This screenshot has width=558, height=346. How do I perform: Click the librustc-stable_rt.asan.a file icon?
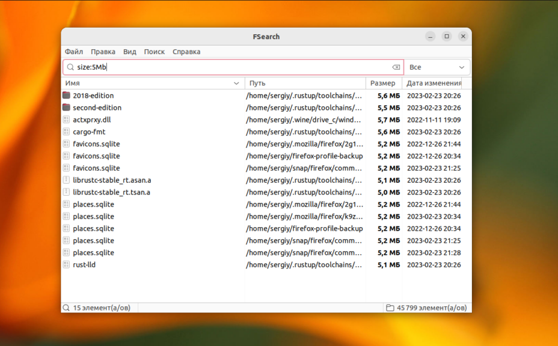(x=66, y=180)
